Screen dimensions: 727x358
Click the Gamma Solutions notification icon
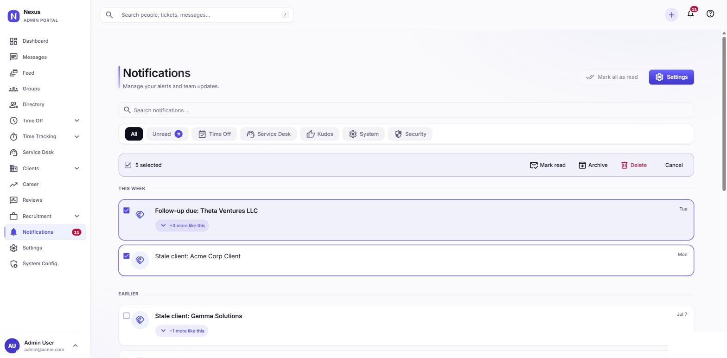pyautogui.click(x=140, y=320)
